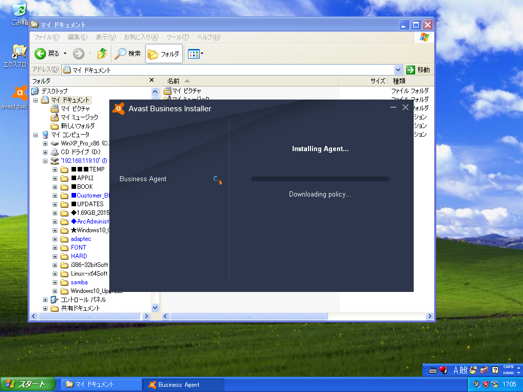
Task: Expand the 共有ドキュメント tree node
Action: click(x=45, y=308)
